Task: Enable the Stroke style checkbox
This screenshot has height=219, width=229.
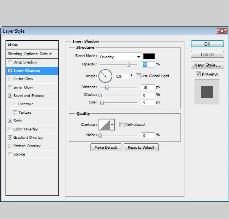Action: coord(10,154)
